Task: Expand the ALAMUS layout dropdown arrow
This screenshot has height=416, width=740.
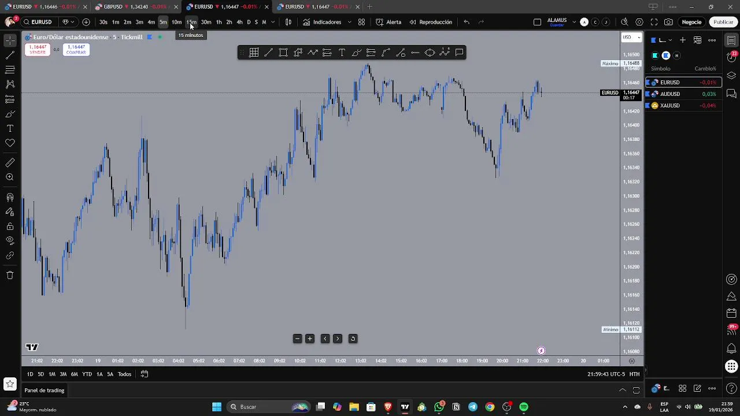Action: [x=574, y=22]
